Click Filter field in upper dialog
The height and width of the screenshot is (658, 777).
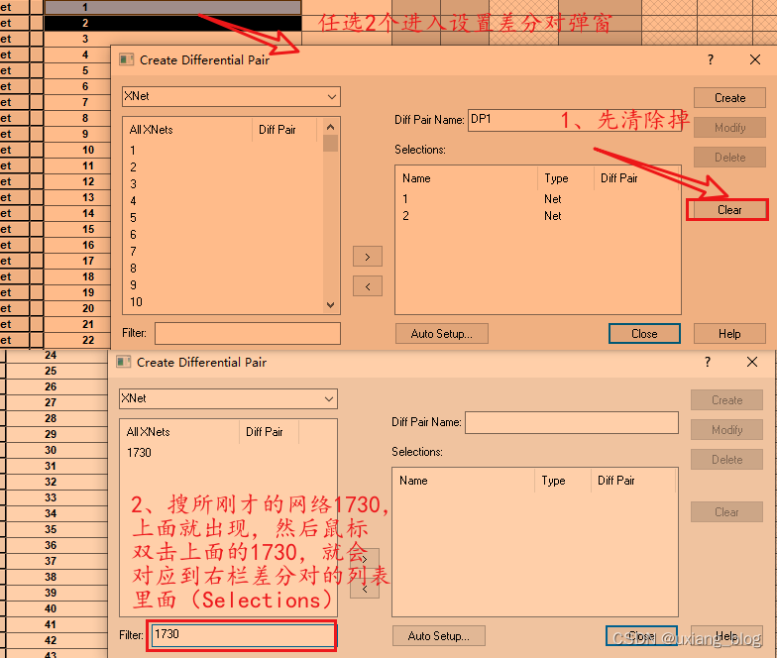(x=248, y=333)
